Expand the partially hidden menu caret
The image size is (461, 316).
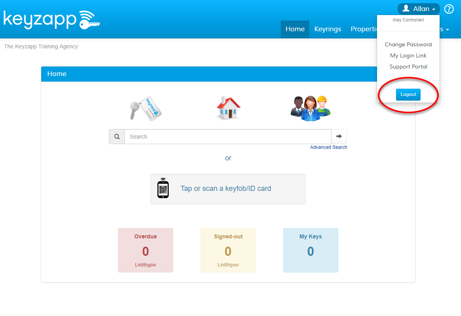(448, 30)
